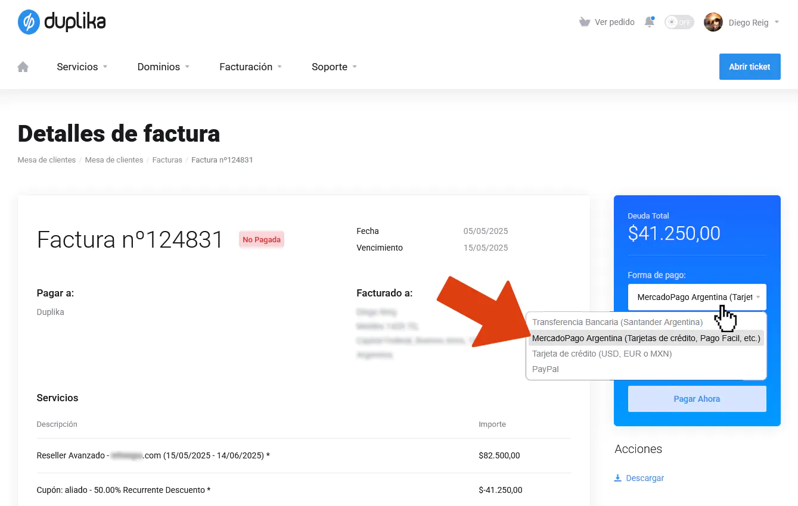Toggle the dark mode OFF switch

(x=679, y=23)
